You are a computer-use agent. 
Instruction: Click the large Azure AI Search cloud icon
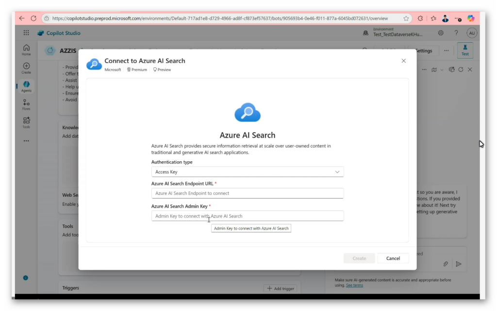(248, 112)
